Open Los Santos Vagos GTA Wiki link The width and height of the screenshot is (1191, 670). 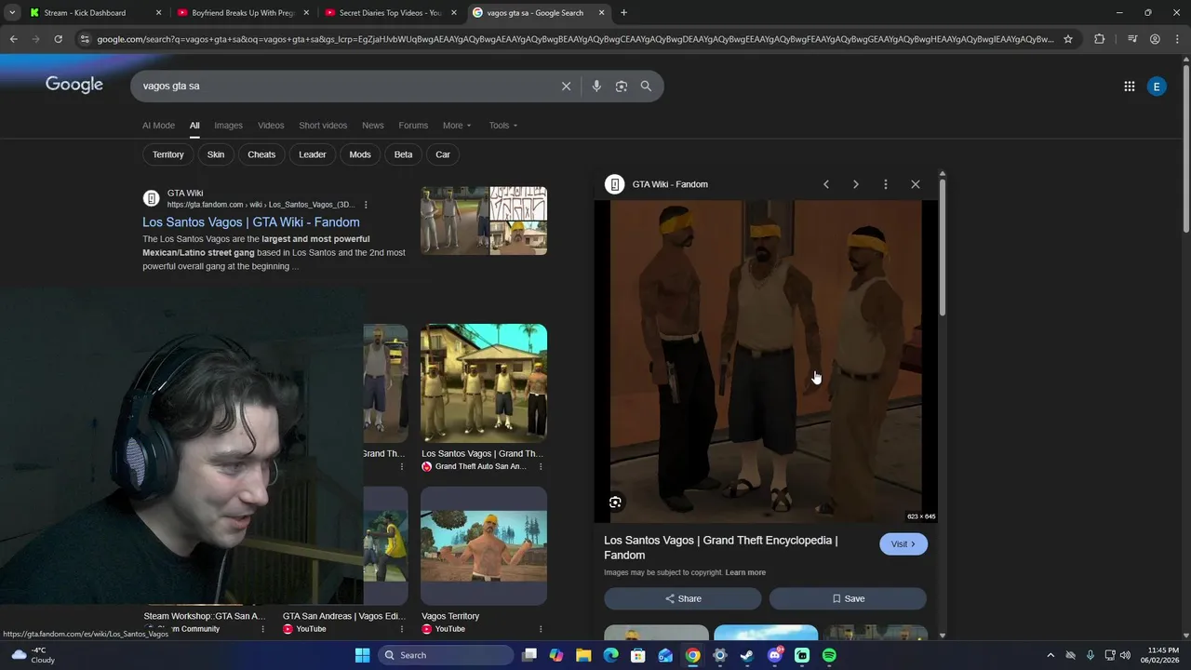pos(251,222)
